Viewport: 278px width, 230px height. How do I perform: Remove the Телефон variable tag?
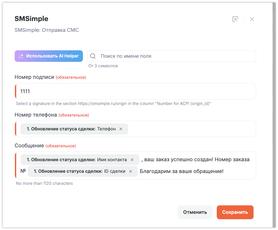121,129
